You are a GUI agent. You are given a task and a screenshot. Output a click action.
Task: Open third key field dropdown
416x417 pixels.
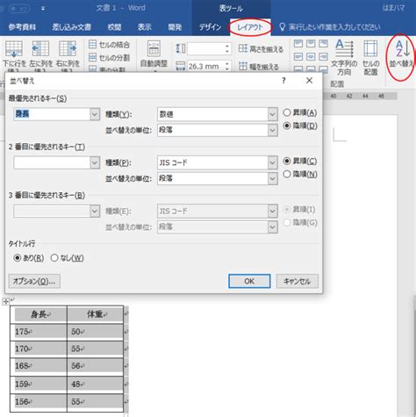point(95,211)
